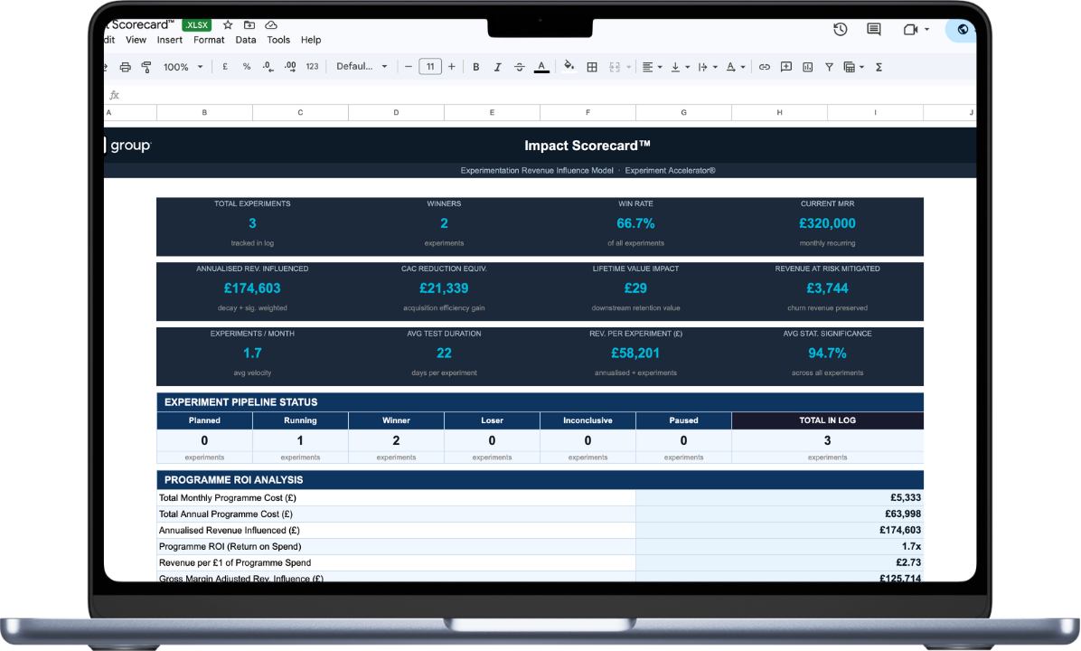Star the Impact Scorecard spreadsheet

(227, 25)
